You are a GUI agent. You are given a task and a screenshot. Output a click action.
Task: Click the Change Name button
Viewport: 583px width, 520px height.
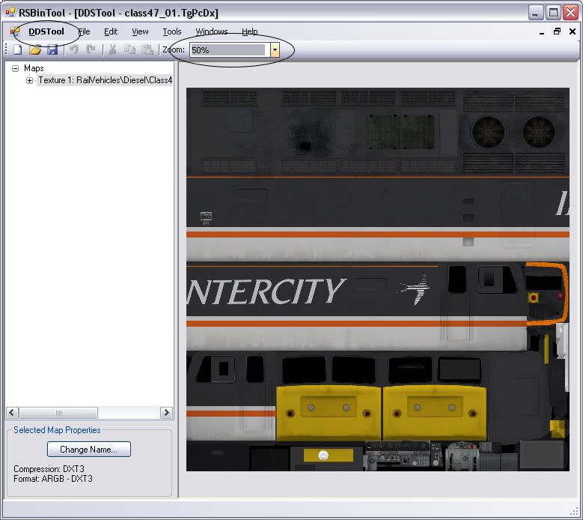coord(88,450)
